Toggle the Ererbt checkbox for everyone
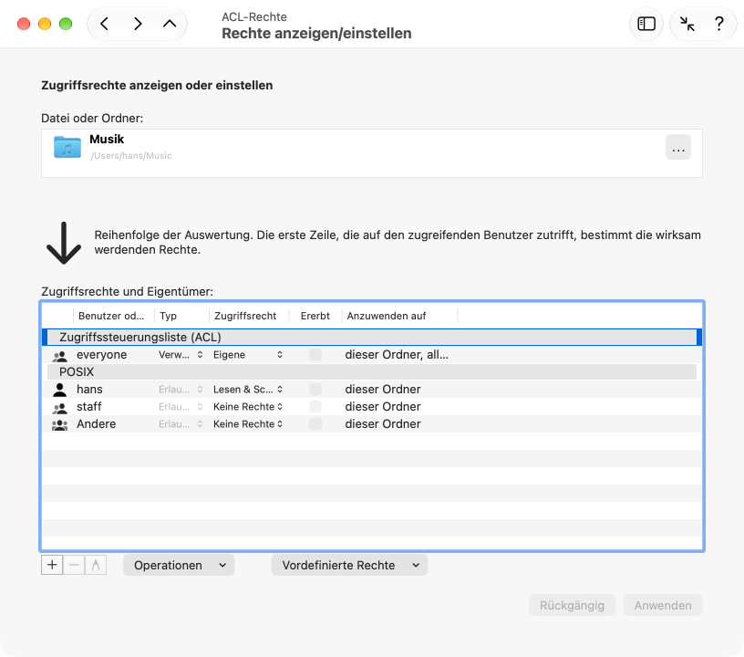744x657 pixels. click(315, 355)
